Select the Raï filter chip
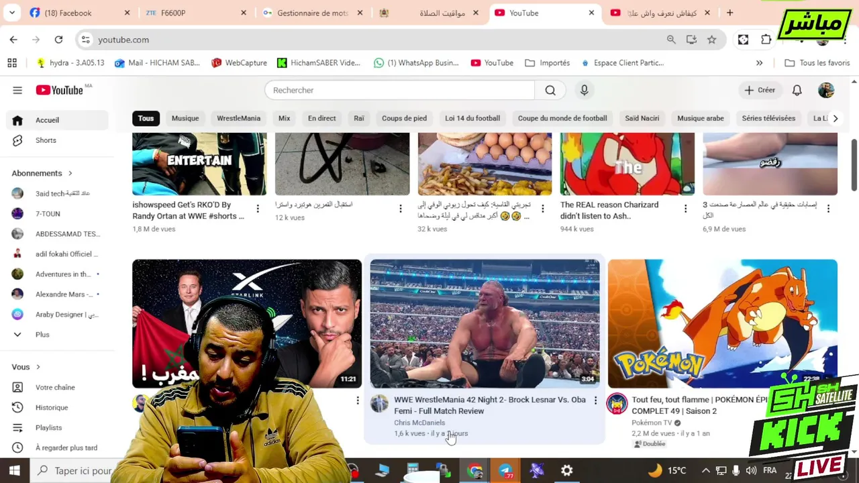The image size is (859, 483). coord(359,118)
